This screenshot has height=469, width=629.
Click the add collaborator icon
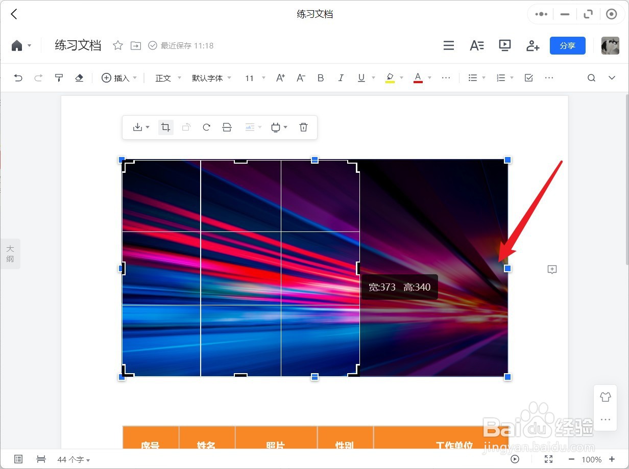pyautogui.click(x=533, y=45)
